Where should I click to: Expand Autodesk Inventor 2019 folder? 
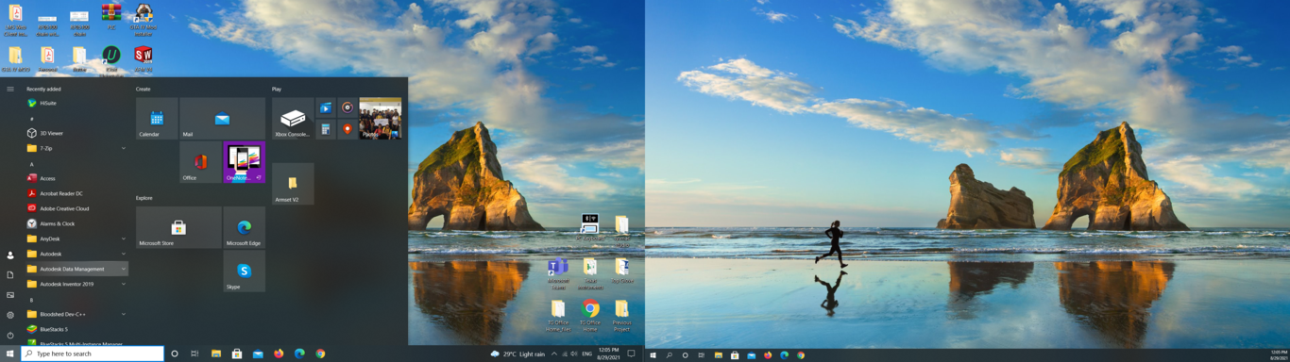pyautogui.click(x=76, y=284)
